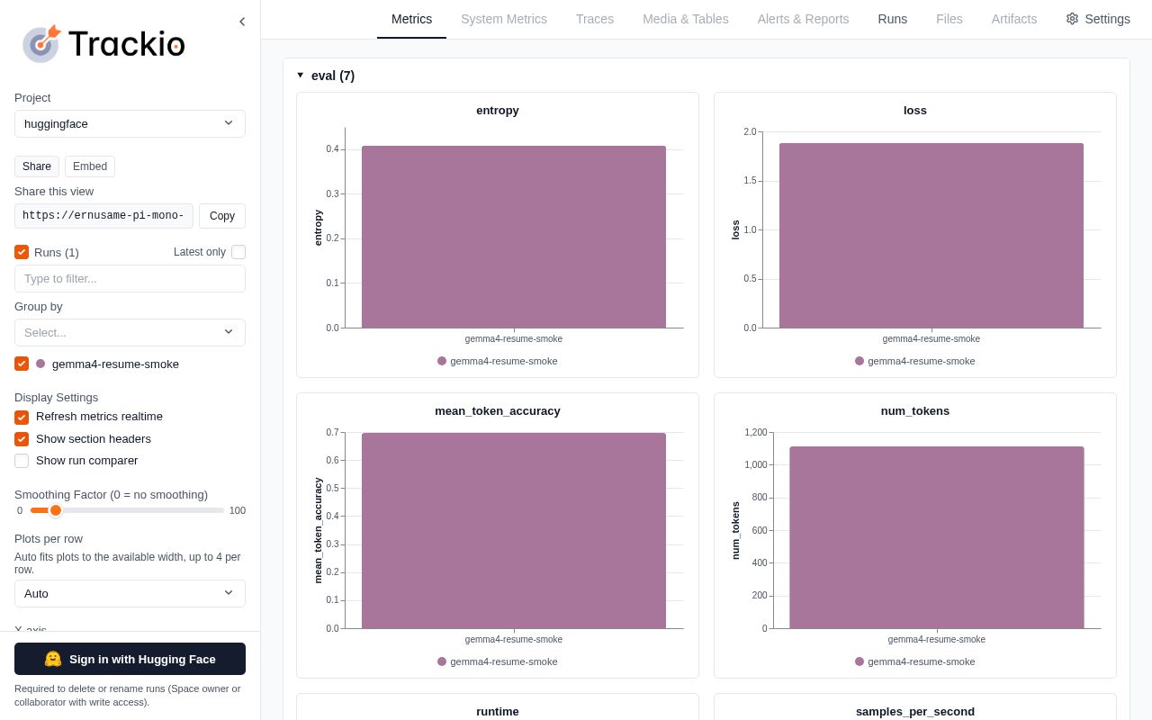This screenshot has height=720, width=1152.
Task: Click gemma4-resume-smoke legend under mean_token_accuracy chart
Action: (498, 661)
